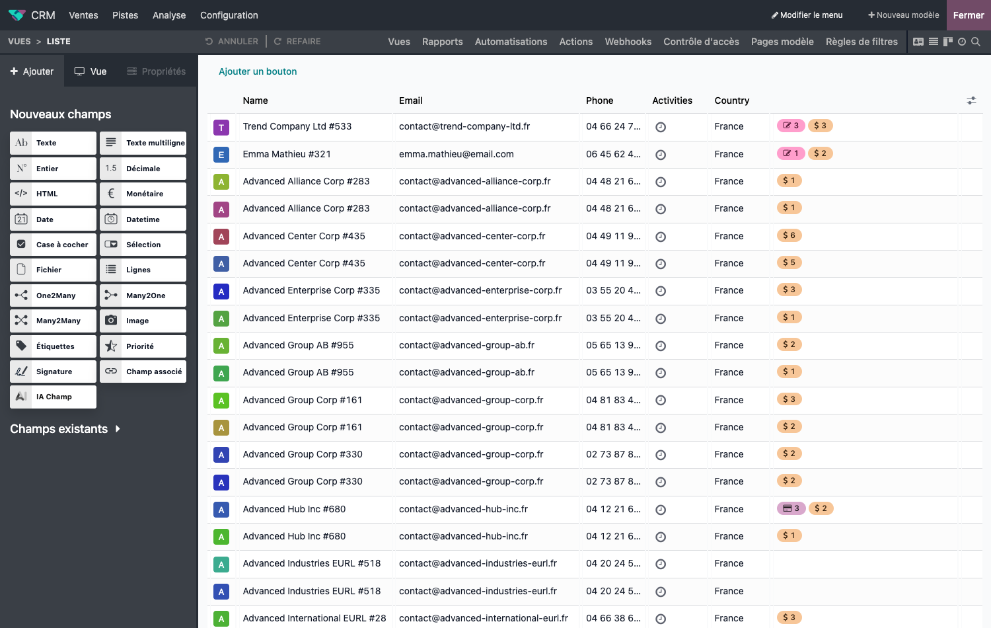Click activity clock for Trend Company Ltd #533

coord(661,127)
